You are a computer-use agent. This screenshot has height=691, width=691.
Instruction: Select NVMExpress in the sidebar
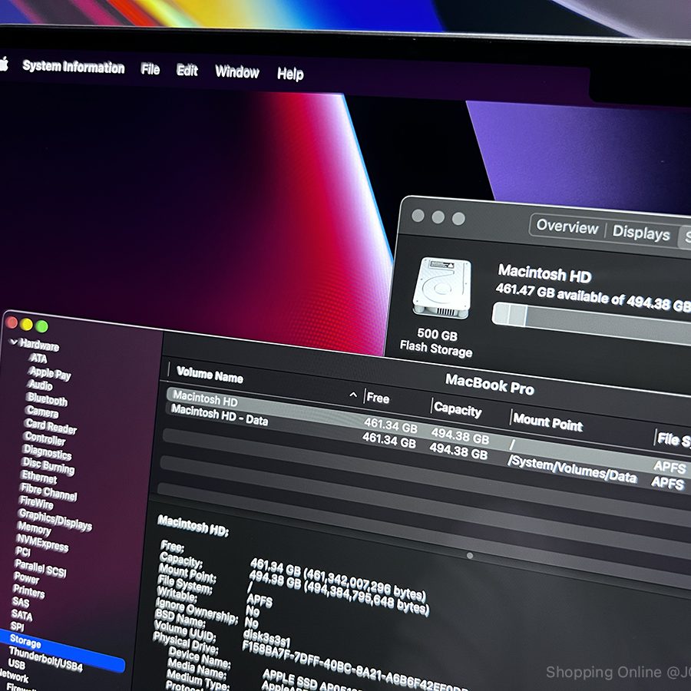click(42, 543)
